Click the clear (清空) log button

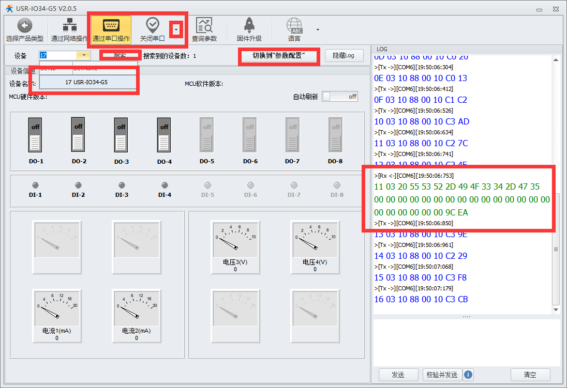pos(530,375)
